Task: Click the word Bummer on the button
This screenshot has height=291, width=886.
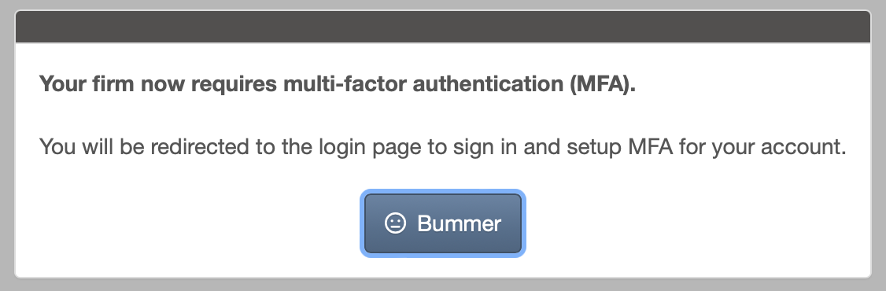Action: pos(459,224)
